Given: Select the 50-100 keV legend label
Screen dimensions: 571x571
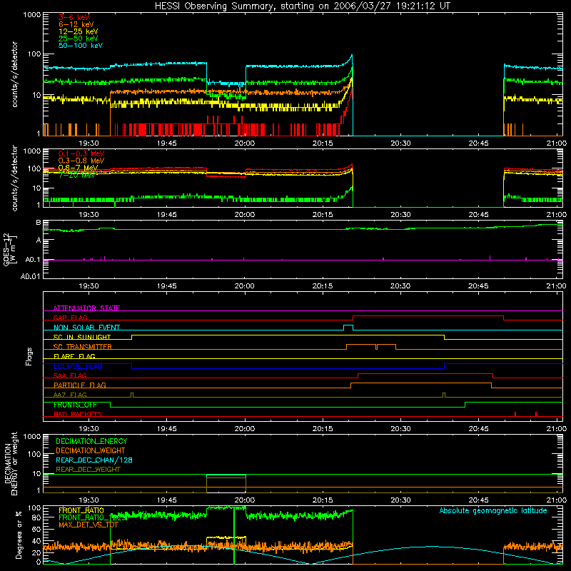Looking at the screenshot, I should click(x=81, y=46).
